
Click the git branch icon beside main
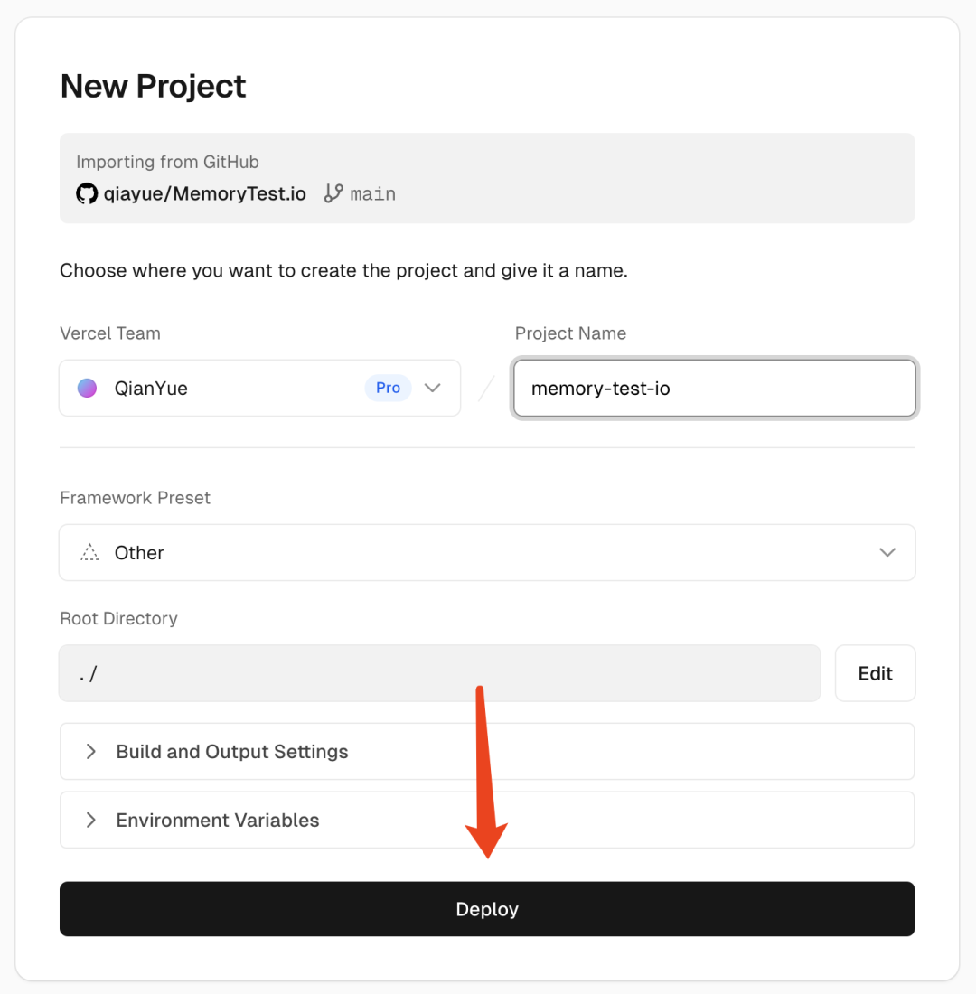pyautogui.click(x=333, y=193)
